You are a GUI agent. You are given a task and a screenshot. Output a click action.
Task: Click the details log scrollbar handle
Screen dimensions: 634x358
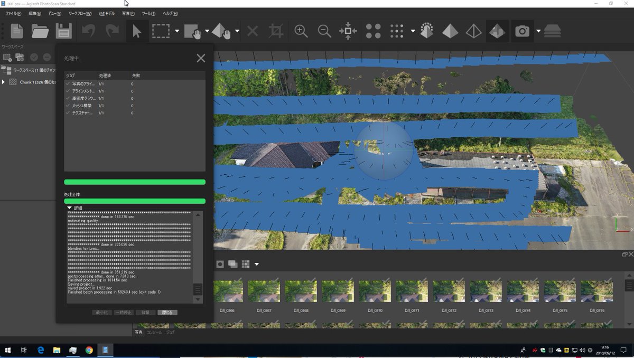198,289
